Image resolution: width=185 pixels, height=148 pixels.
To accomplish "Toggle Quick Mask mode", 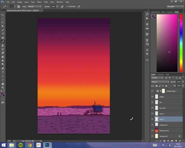I will click(x=3, y=99).
